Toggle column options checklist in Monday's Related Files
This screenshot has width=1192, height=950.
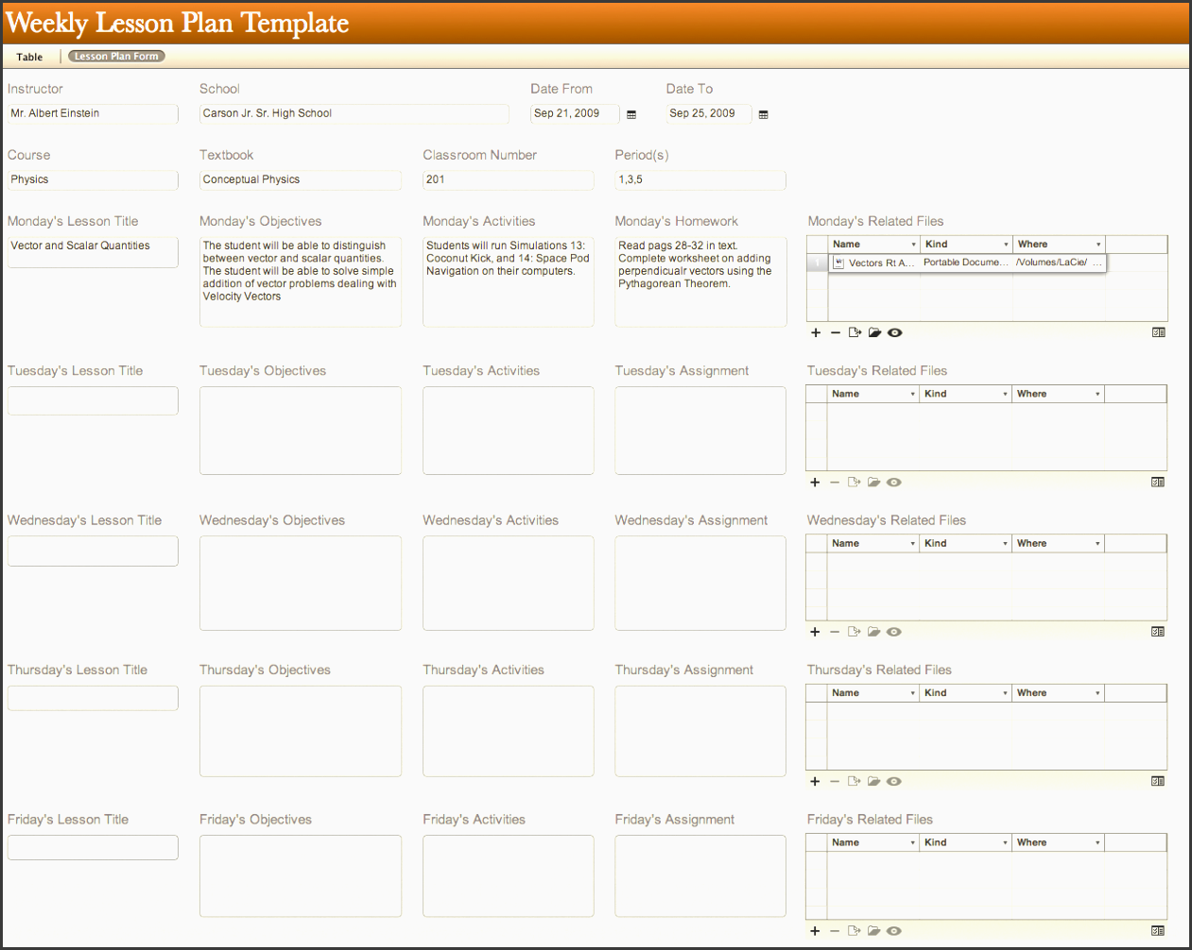click(1158, 332)
